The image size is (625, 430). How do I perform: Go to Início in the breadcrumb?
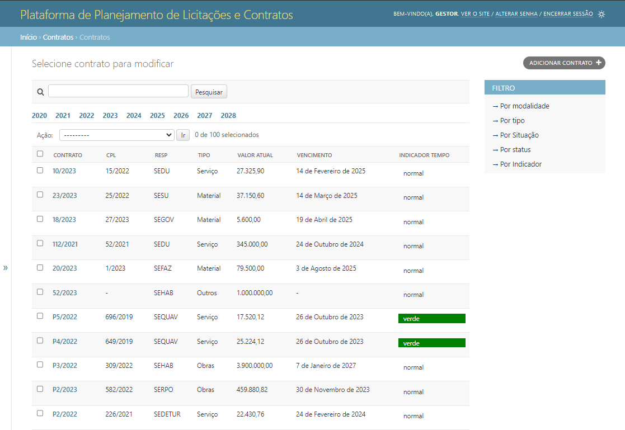[x=29, y=37]
